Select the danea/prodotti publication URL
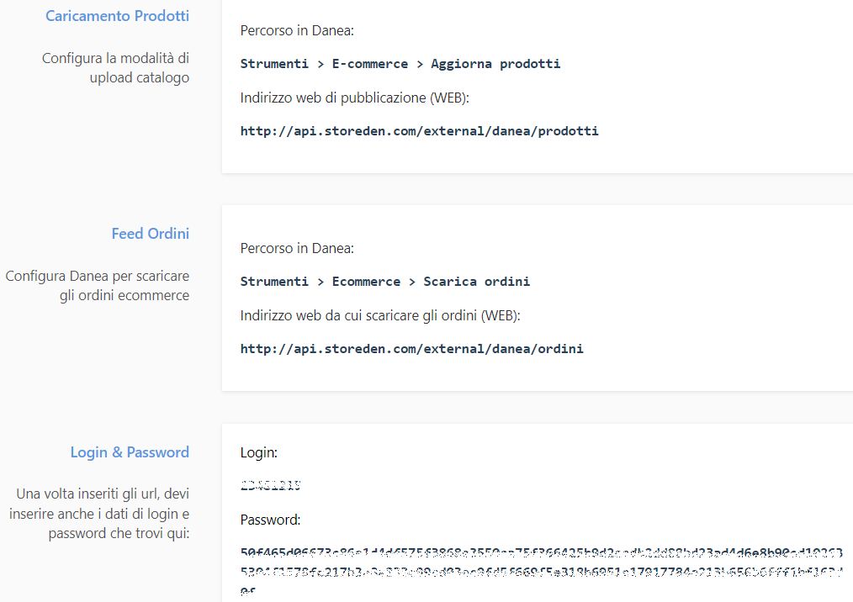 click(419, 131)
